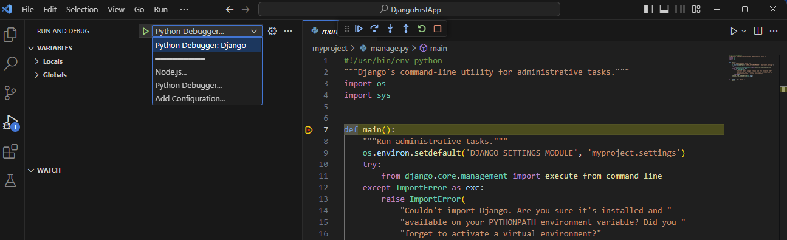Open the Search view in activity bar
This screenshot has width=787, height=240.
[10, 64]
